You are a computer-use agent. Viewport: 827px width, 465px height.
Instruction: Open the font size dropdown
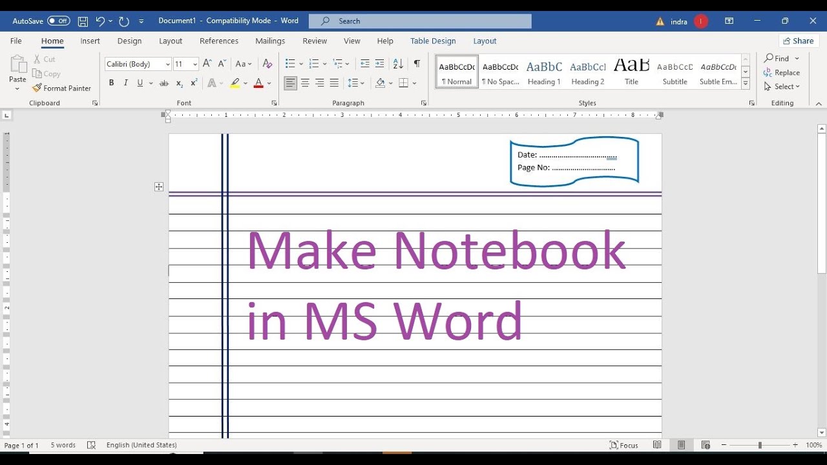pyautogui.click(x=195, y=64)
